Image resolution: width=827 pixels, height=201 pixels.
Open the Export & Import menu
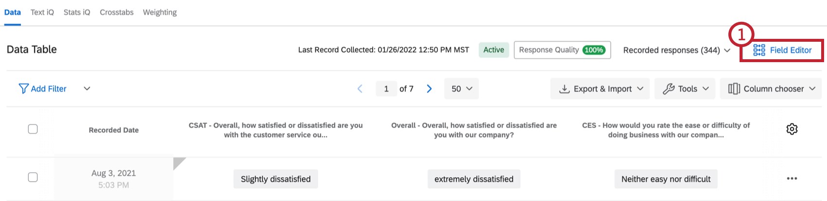click(x=600, y=88)
